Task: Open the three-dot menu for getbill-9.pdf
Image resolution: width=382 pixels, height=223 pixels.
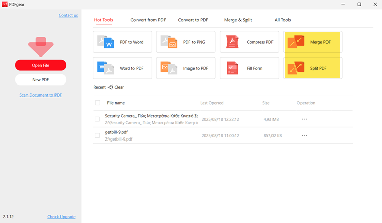Action: (304, 135)
